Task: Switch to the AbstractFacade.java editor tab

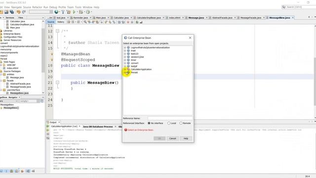Action: tap(222, 18)
